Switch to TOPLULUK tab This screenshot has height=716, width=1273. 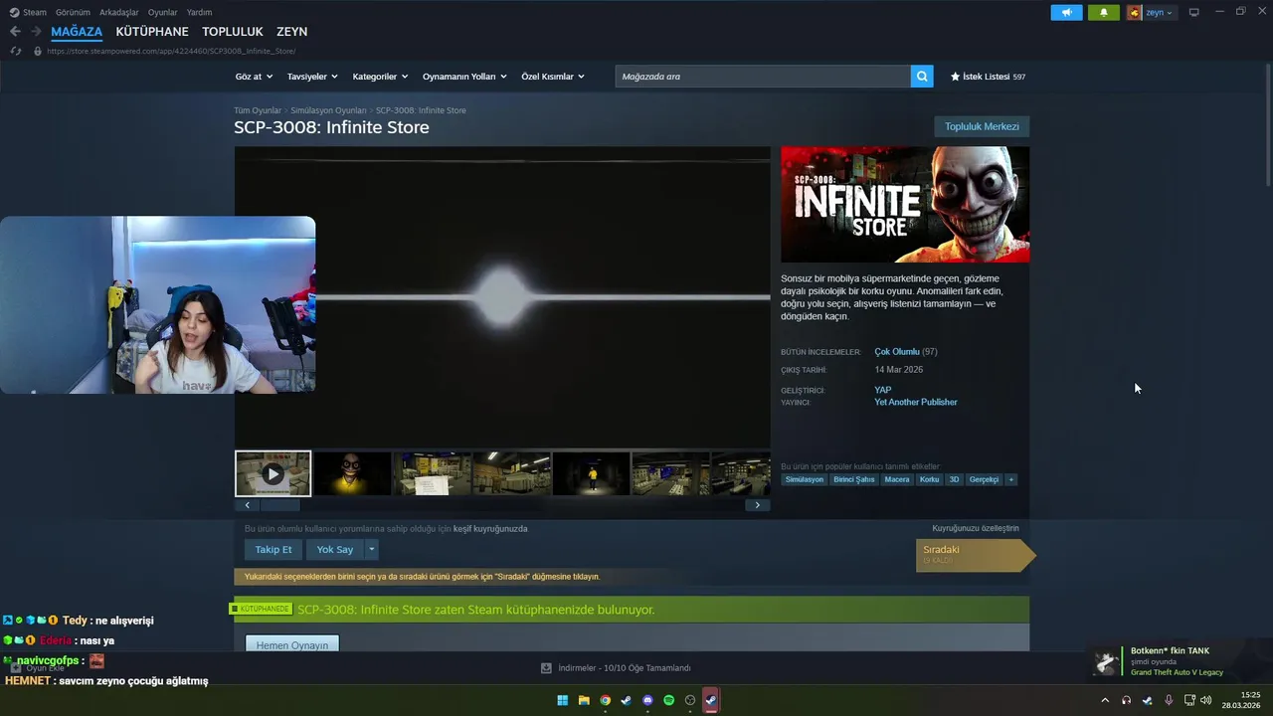coord(233,32)
